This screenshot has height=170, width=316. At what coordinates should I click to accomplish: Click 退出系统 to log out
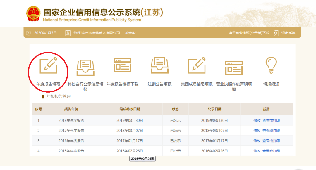(288, 33)
